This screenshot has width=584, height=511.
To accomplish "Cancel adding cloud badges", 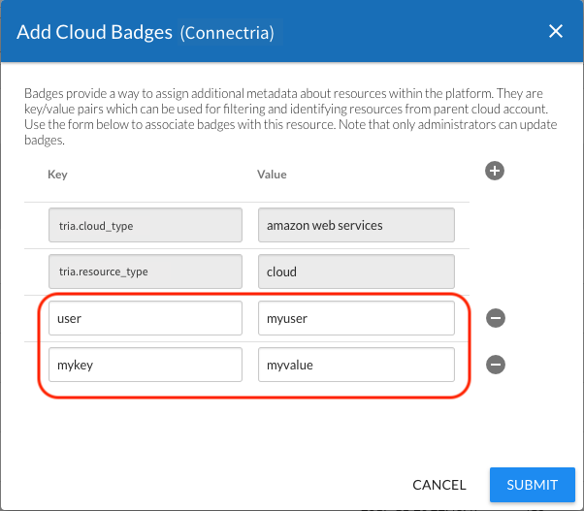I will click(x=439, y=485).
